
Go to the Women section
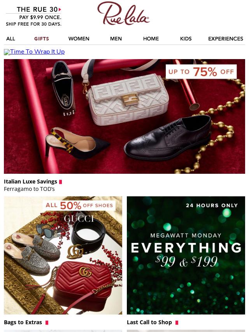(79, 39)
